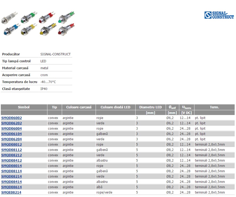Select the -40...70°C temperature value

coord(48,82)
